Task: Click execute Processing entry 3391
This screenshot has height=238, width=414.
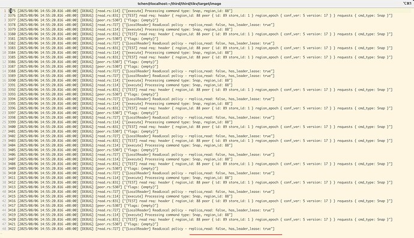Action: coord(120,85)
